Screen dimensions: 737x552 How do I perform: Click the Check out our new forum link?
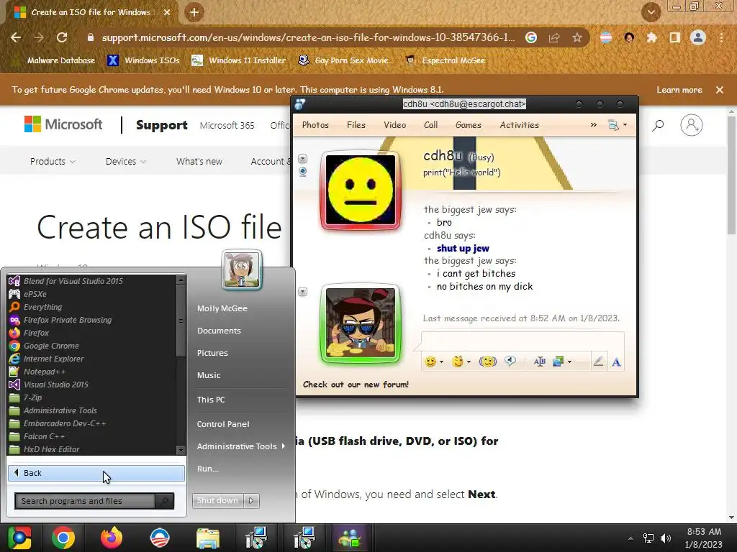click(356, 385)
